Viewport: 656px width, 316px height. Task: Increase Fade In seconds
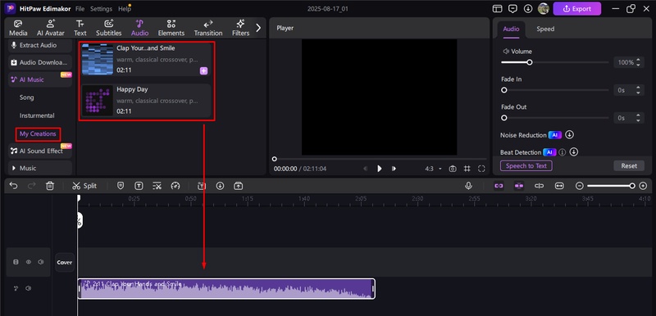point(638,88)
